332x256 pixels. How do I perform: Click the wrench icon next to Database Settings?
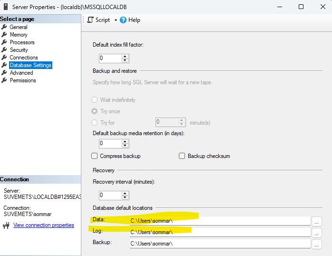click(x=4, y=65)
